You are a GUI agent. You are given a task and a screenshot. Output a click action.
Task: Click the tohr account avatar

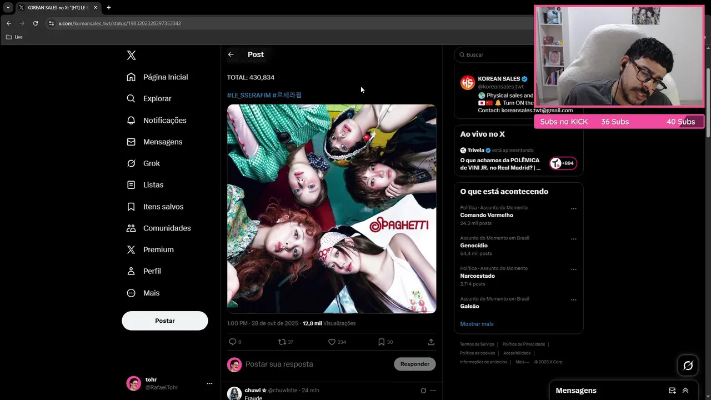[134, 383]
